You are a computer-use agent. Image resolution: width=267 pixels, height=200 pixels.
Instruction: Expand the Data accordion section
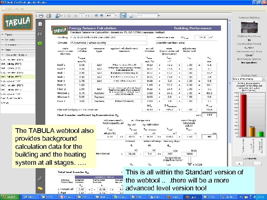tap(18, 50)
